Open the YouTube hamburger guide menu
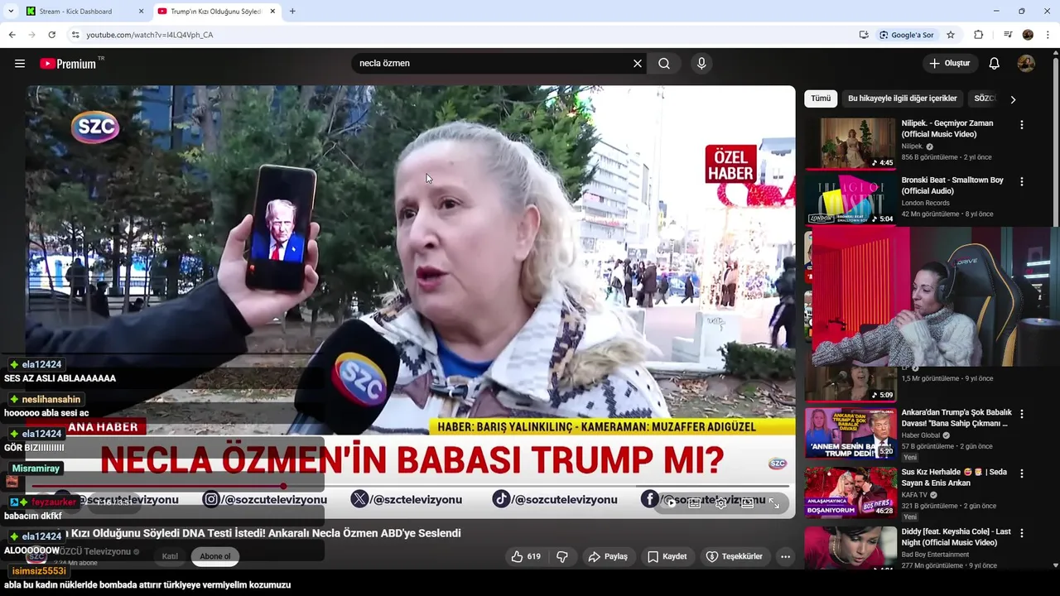The height and width of the screenshot is (596, 1060). tap(20, 63)
